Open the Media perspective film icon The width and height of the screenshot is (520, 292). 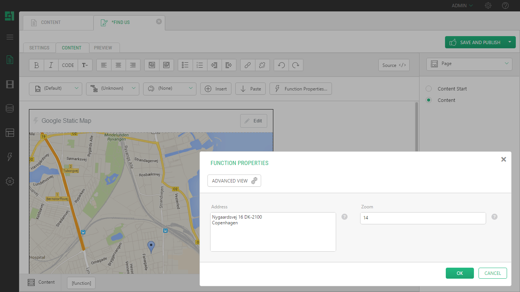[10, 84]
